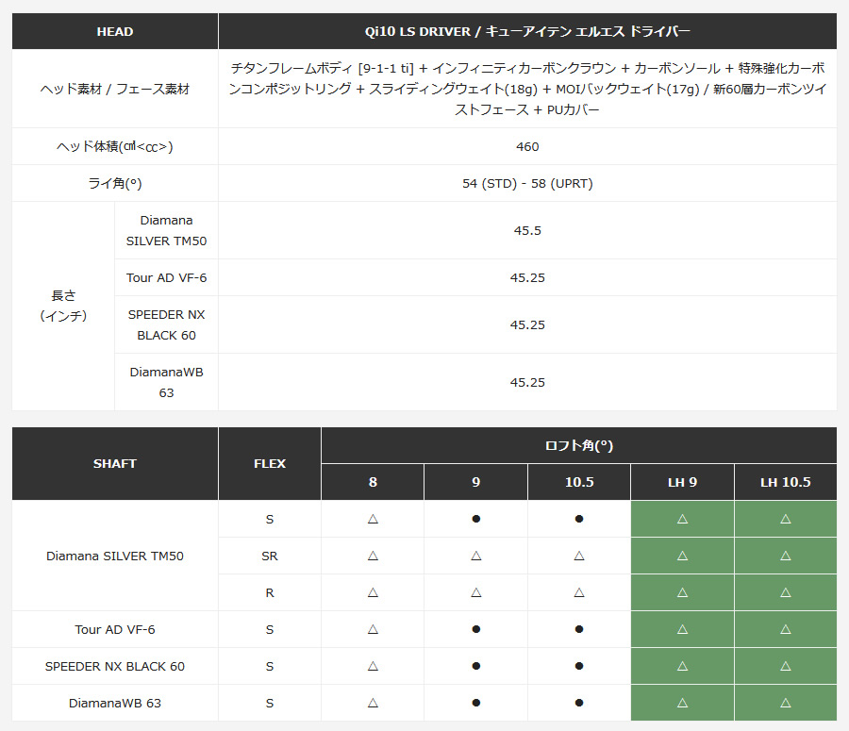Image resolution: width=849 pixels, height=731 pixels.
Task: Click the SR row triangle under loft 8
Action: tap(373, 557)
